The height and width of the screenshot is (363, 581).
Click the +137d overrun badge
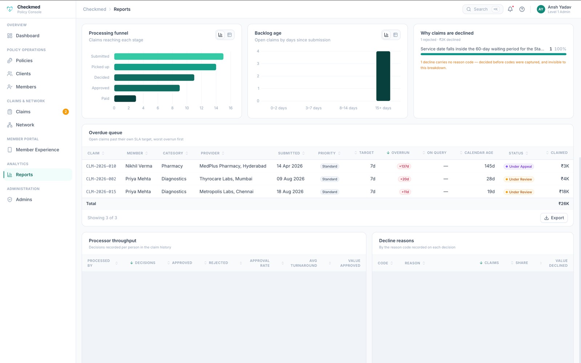404,166
